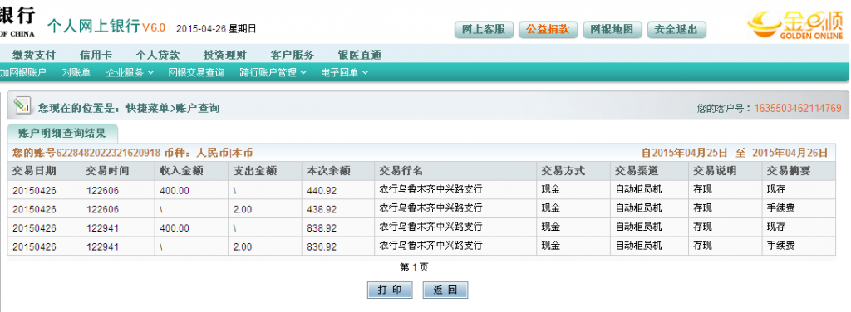
Task: Select the 账户明细查询结果 tab
Action: [x=61, y=133]
